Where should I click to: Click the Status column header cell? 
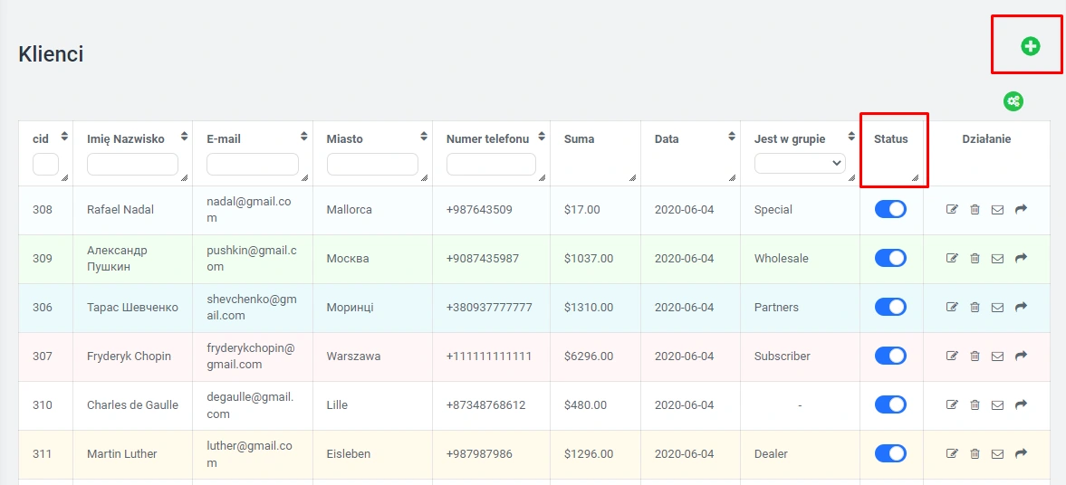pos(891,139)
